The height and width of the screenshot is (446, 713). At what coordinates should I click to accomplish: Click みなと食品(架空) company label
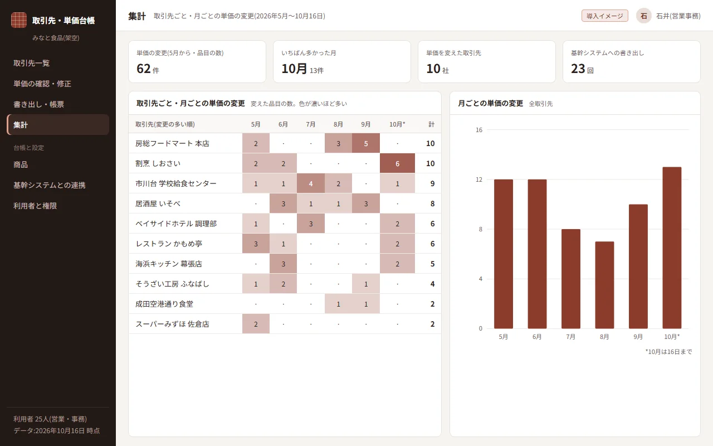[x=56, y=38]
